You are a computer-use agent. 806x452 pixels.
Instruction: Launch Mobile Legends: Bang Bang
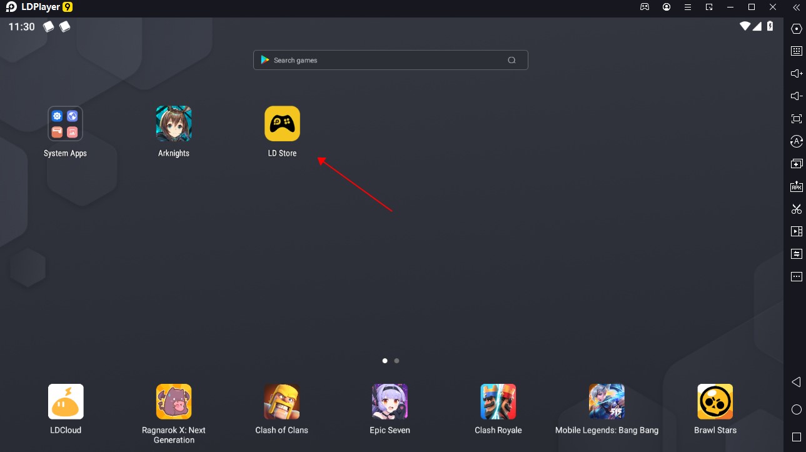coord(607,401)
